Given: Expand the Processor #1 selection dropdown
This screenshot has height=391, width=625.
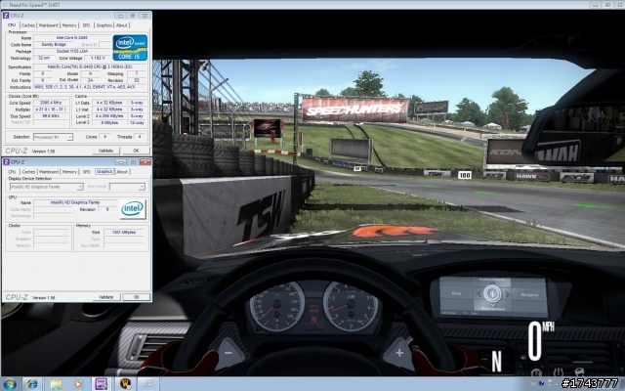Looking at the screenshot, I should (x=53, y=137).
